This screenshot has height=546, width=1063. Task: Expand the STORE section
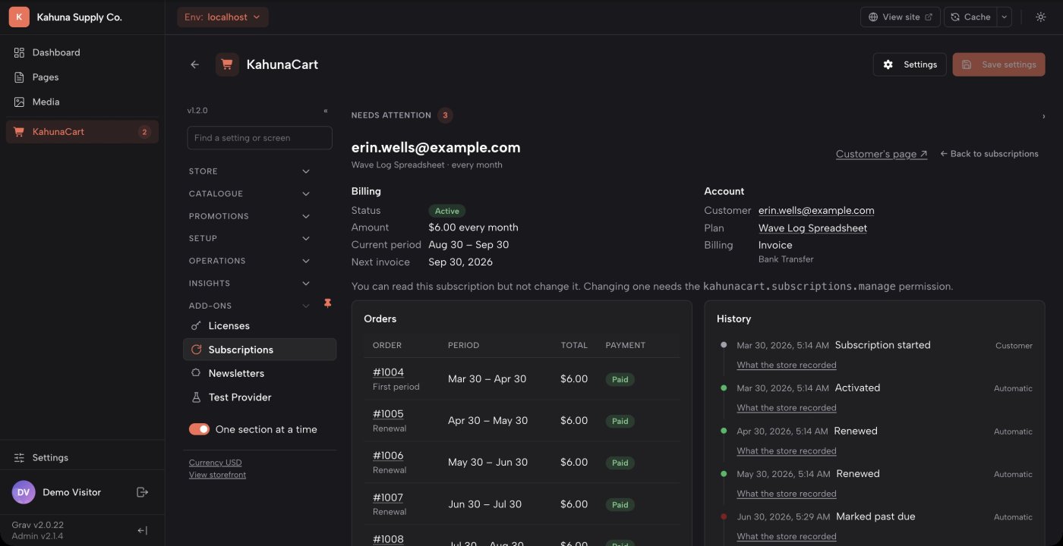pyautogui.click(x=250, y=171)
